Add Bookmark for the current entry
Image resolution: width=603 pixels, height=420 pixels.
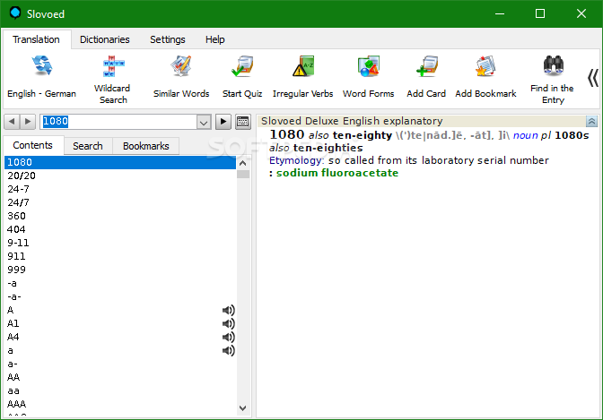pos(485,77)
